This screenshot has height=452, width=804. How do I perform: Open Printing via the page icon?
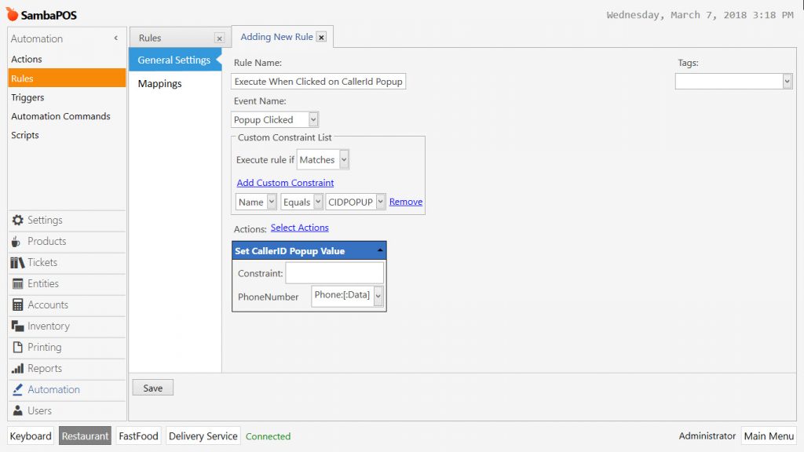pyautogui.click(x=17, y=347)
